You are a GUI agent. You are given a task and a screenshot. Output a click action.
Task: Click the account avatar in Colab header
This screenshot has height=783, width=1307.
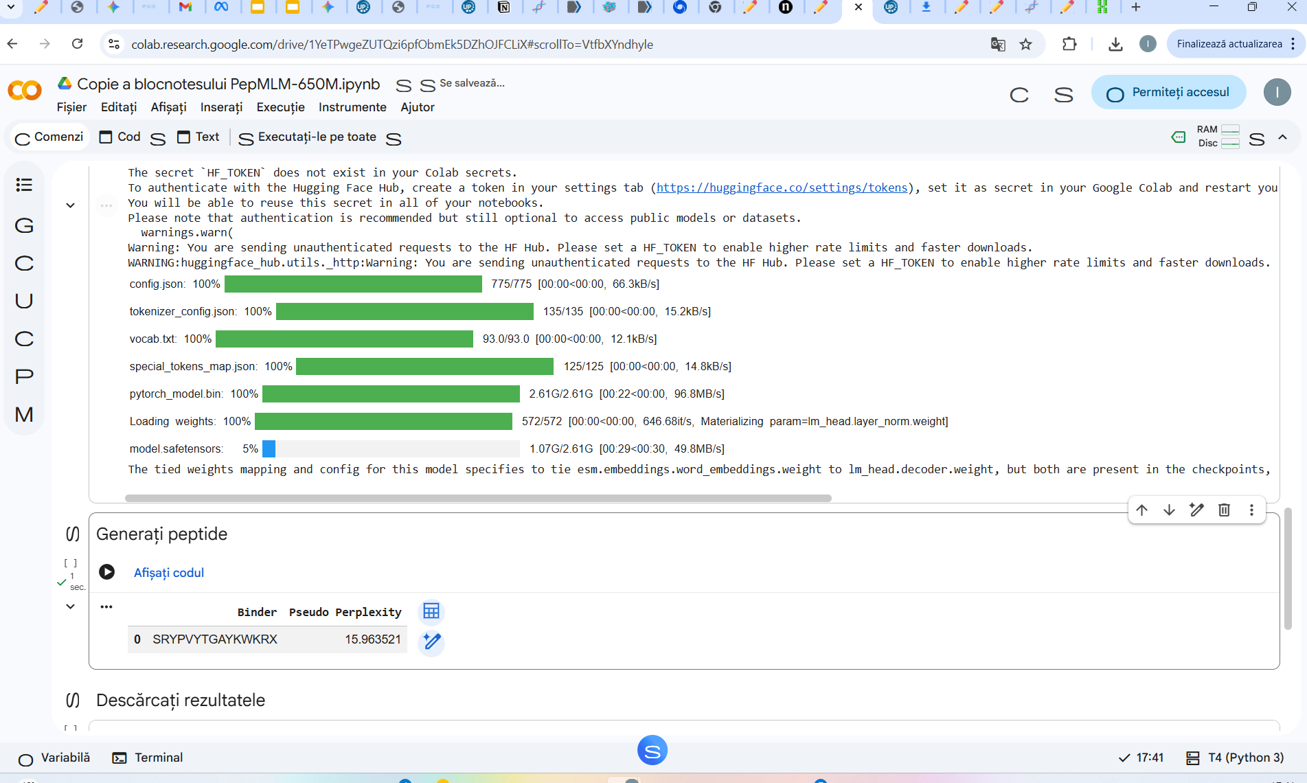point(1277,92)
